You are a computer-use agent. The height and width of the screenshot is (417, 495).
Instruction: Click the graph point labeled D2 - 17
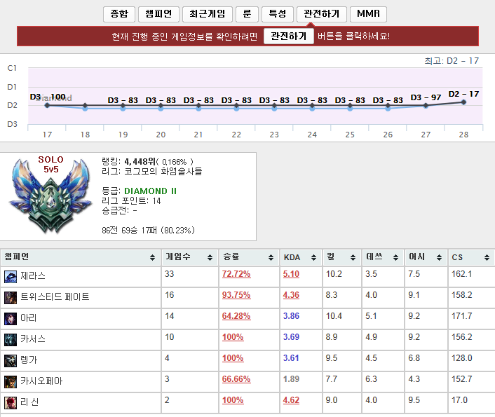pos(463,102)
